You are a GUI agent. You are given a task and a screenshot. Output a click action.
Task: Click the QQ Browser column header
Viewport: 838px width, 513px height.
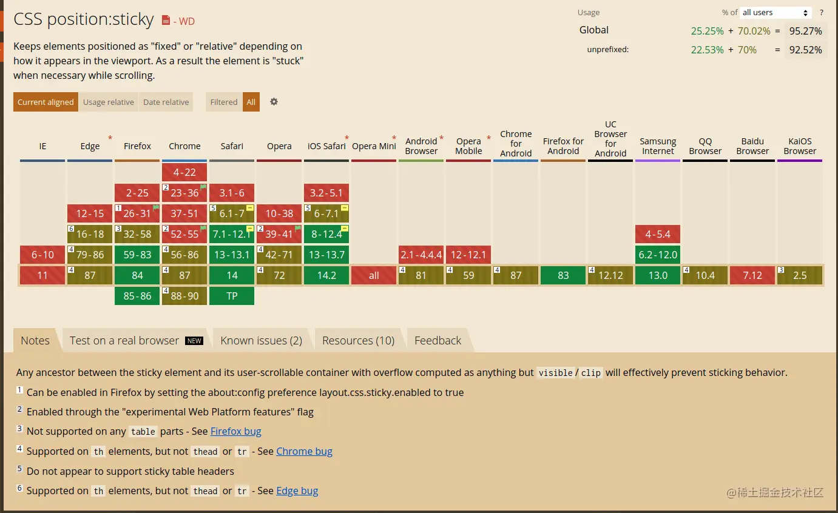[x=705, y=146]
